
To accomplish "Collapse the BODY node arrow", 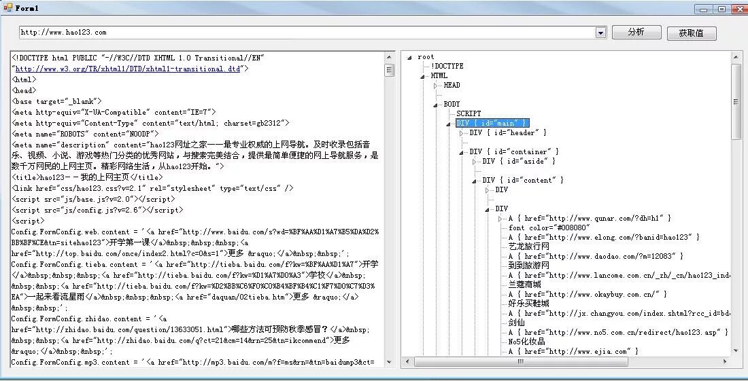I will coord(435,105).
